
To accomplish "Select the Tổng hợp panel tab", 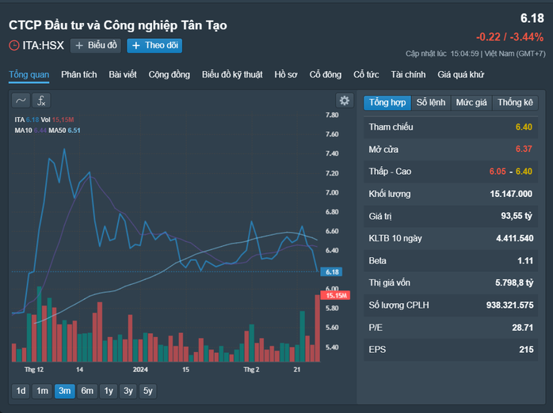I will [x=387, y=102].
